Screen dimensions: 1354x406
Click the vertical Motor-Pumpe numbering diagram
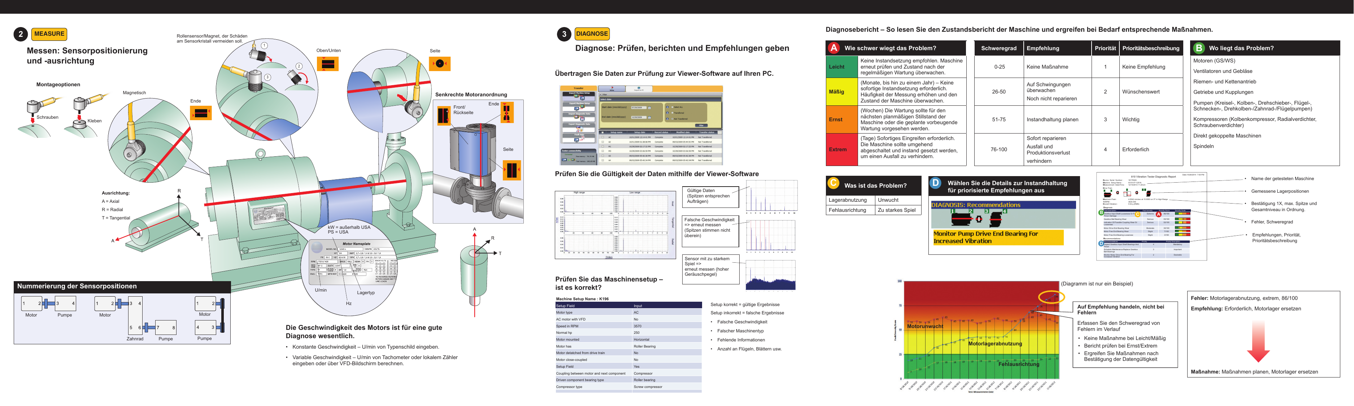pos(210,318)
